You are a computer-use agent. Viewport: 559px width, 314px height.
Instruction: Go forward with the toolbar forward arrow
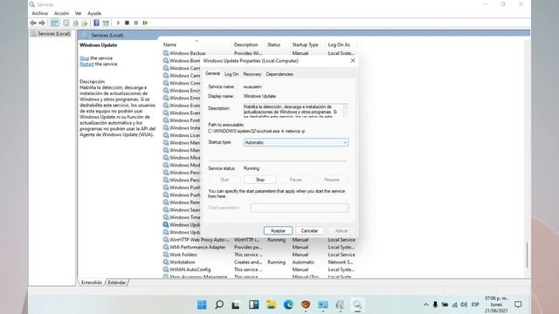[x=42, y=23]
